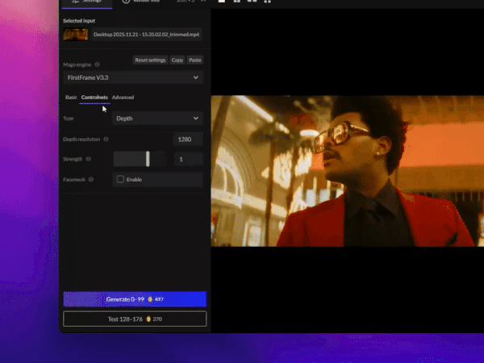Click the 'Selected input' heading

(x=79, y=21)
